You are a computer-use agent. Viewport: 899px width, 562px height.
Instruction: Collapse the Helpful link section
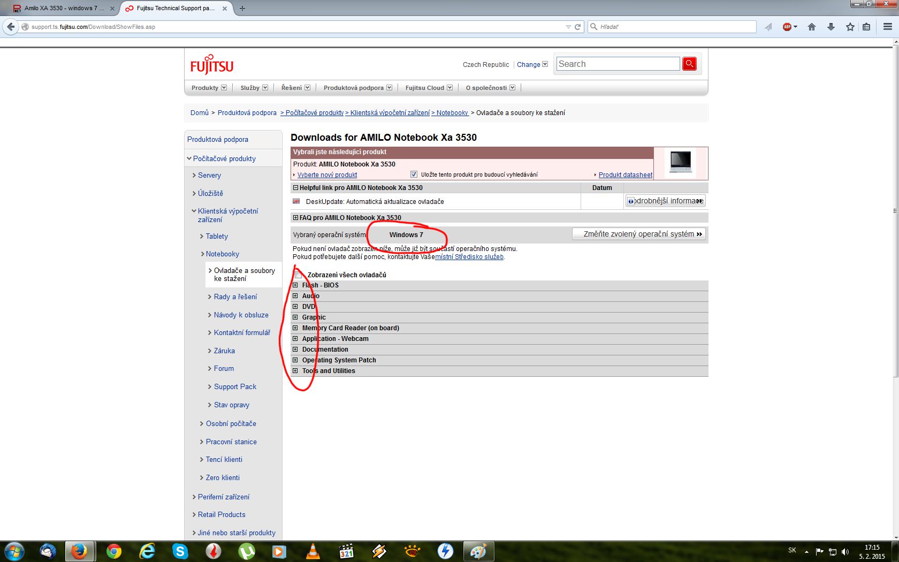click(295, 188)
